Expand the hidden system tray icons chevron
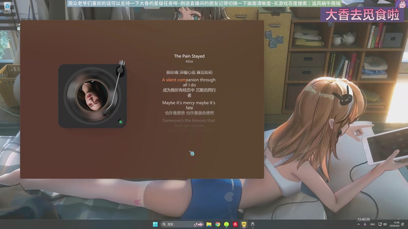 point(359,224)
